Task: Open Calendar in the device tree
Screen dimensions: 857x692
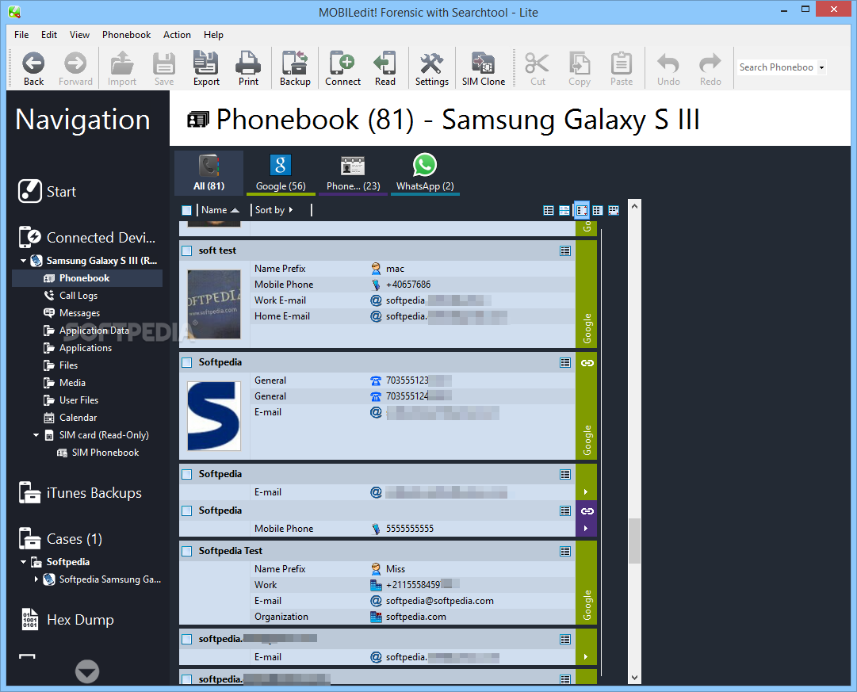Action: coord(78,418)
